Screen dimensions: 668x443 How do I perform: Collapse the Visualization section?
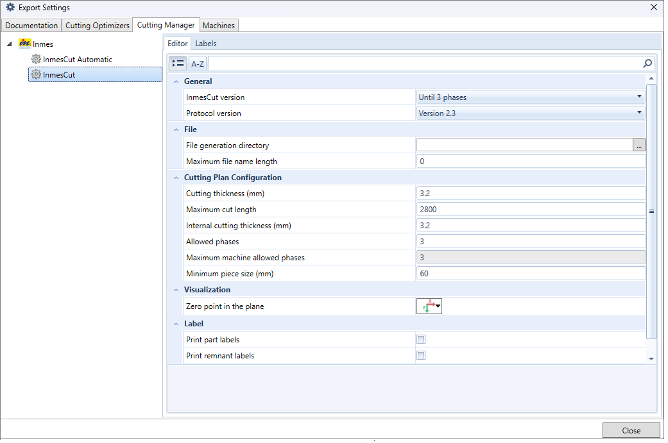click(176, 290)
